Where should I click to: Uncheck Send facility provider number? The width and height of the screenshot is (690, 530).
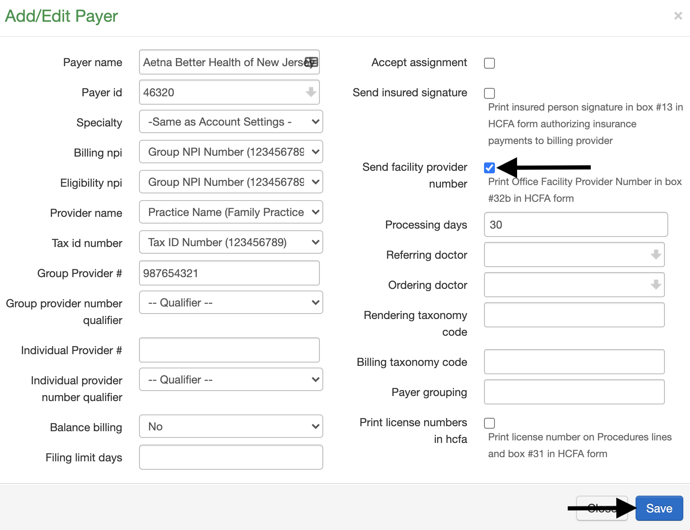click(489, 168)
